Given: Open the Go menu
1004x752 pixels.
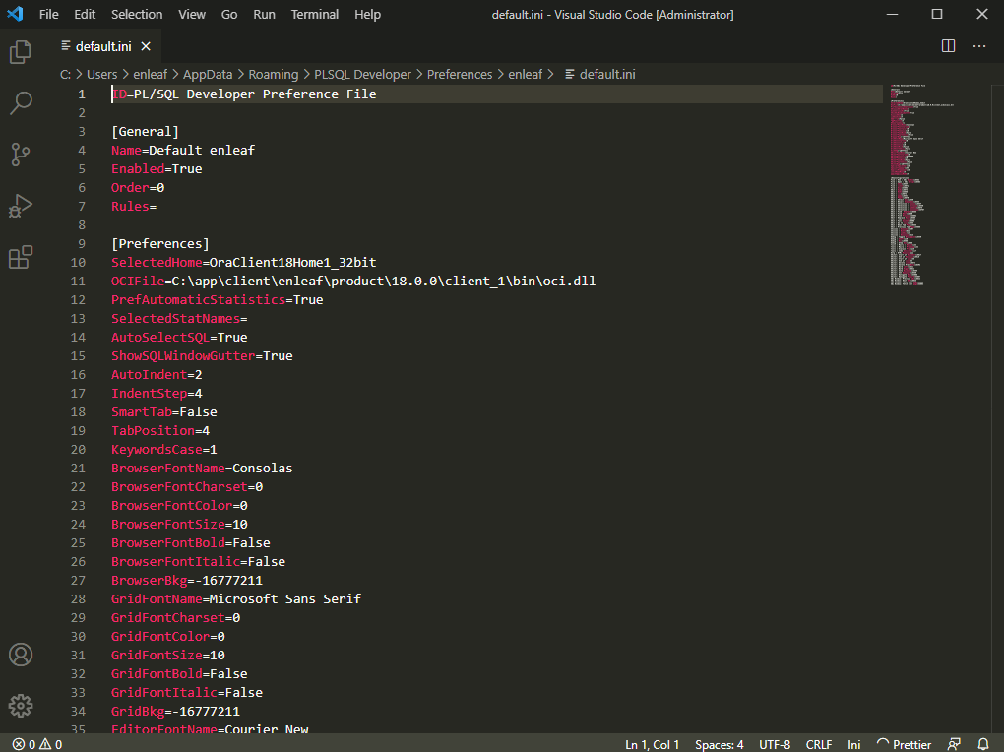Looking at the screenshot, I should [x=229, y=14].
